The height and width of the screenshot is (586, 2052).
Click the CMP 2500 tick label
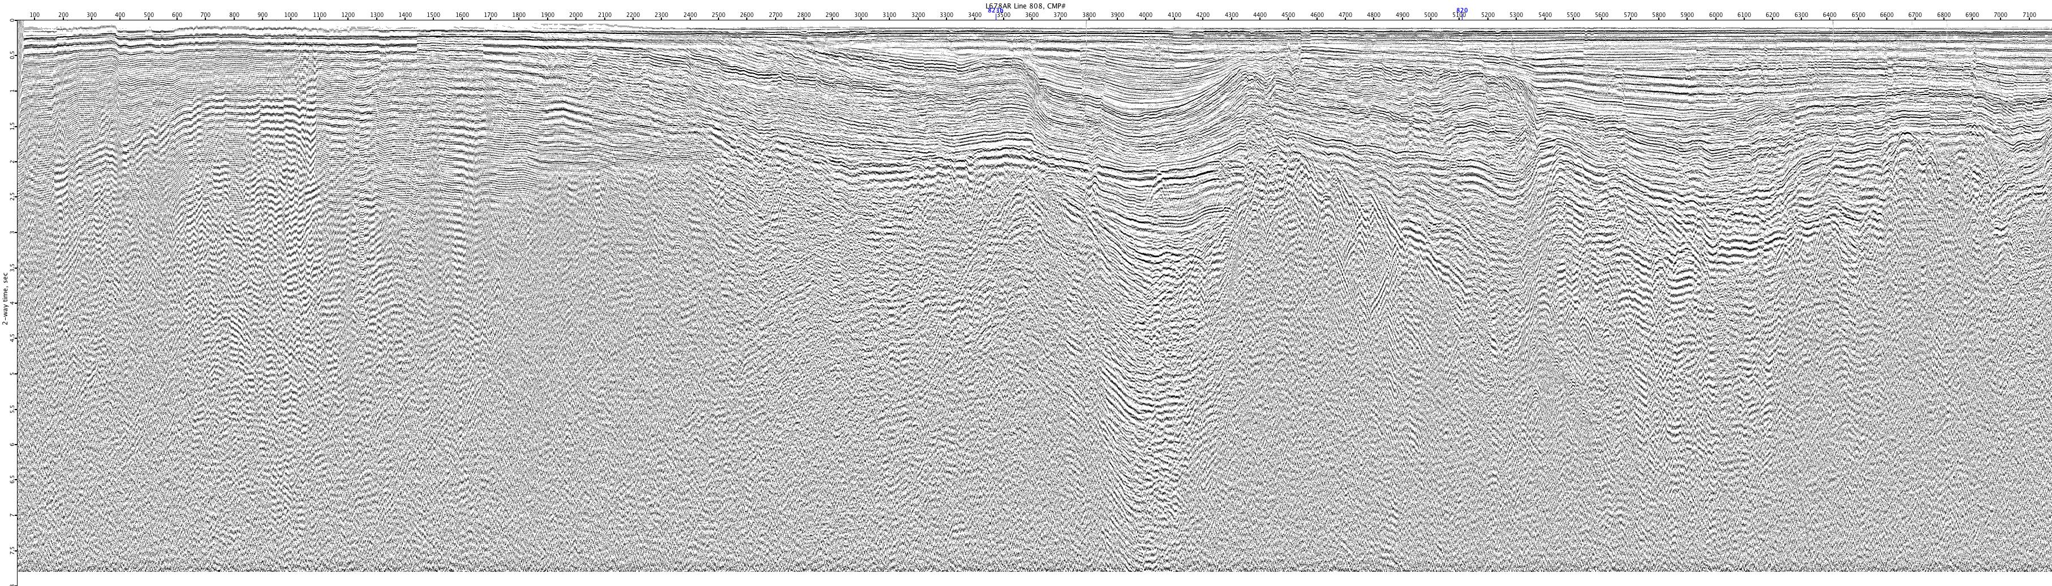(x=719, y=15)
